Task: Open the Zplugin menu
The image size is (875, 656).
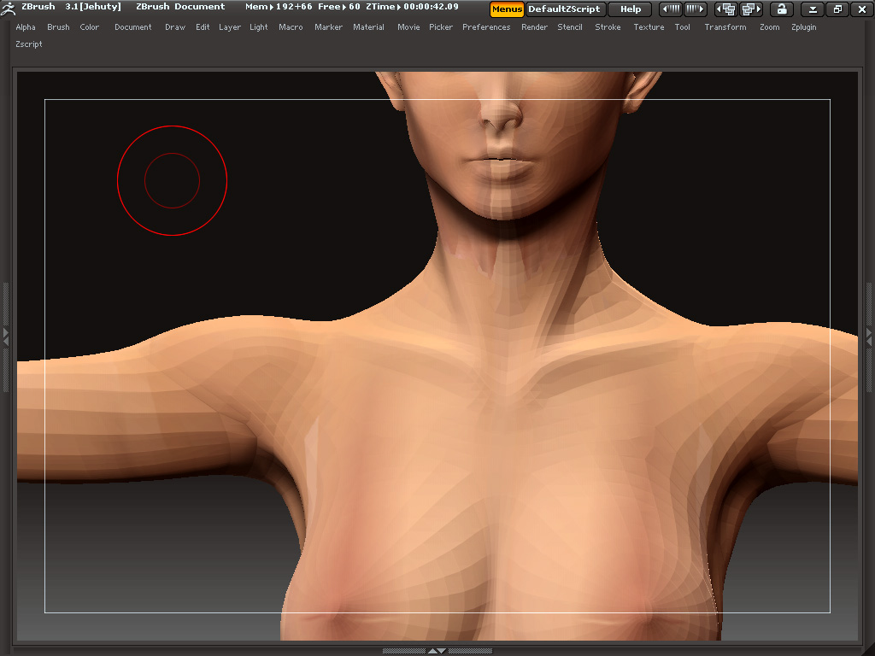Action: [x=803, y=27]
